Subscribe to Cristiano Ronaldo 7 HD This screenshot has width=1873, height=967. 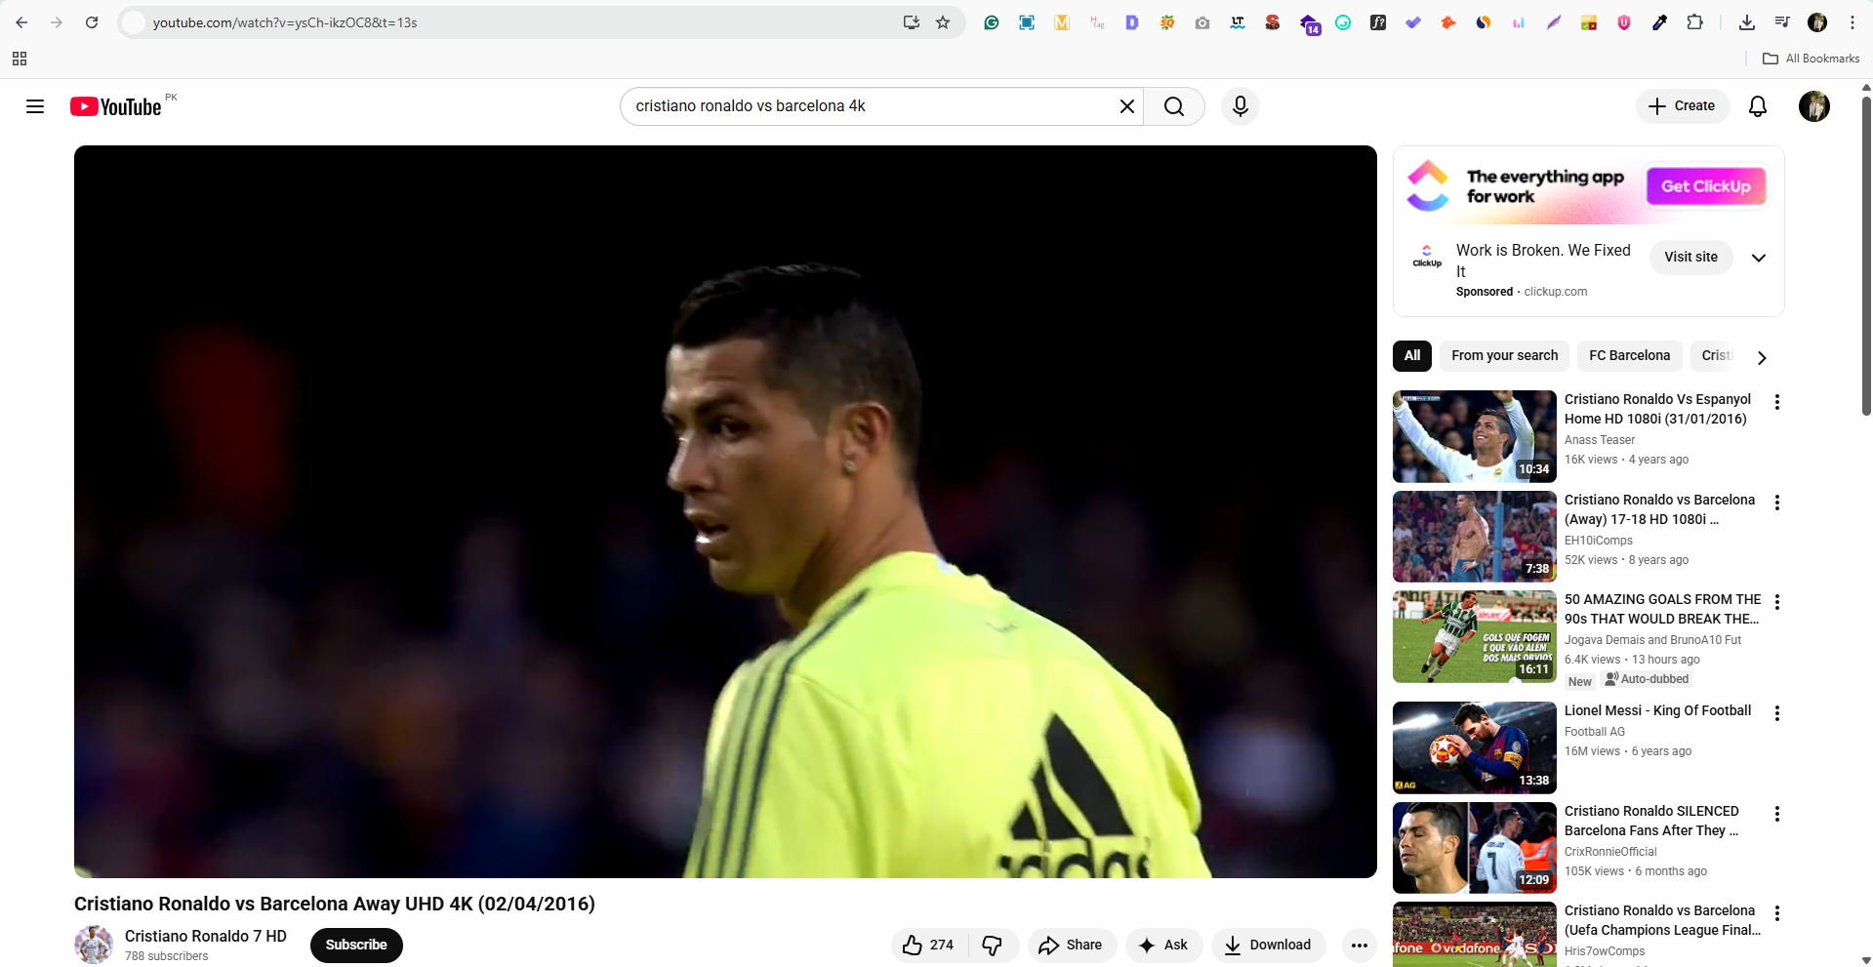click(355, 945)
